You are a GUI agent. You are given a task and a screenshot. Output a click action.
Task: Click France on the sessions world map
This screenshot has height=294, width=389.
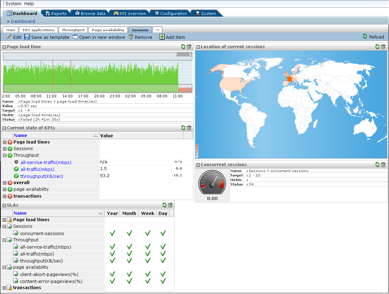pyautogui.click(x=289, y=79)
